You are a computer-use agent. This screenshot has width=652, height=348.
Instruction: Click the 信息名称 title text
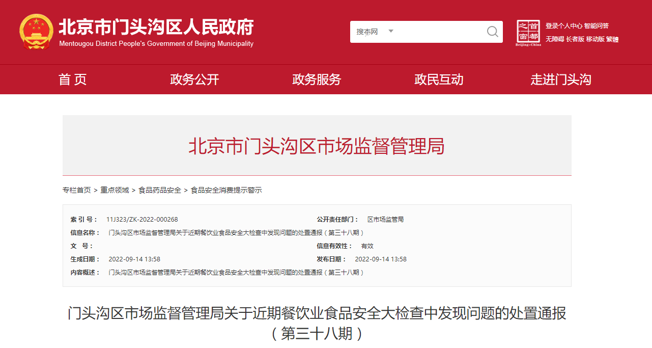click(237, 233)
